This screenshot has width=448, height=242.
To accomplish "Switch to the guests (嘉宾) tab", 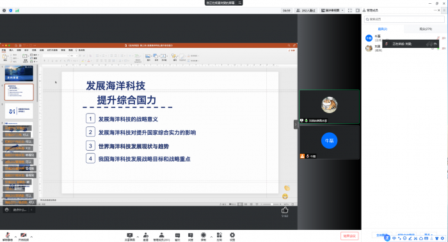I will point(383,29).
